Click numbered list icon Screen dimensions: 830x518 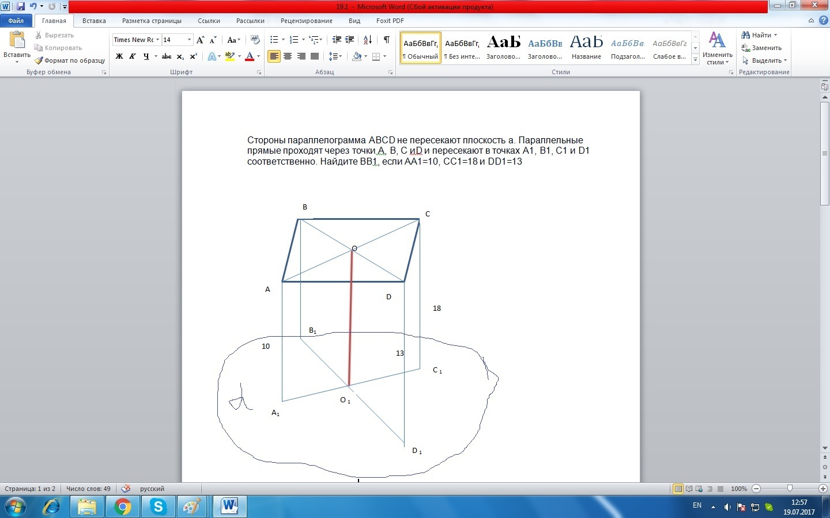(294, 40)
